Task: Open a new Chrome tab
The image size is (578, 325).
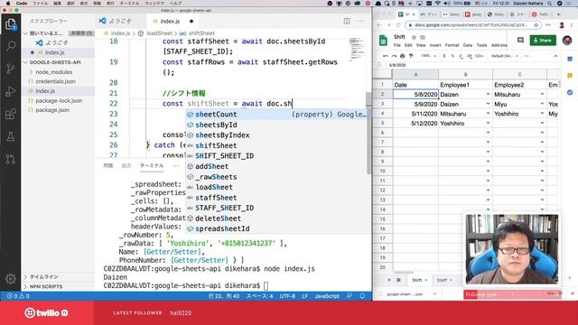Action: pyautogui.click(x=559, y=14)
